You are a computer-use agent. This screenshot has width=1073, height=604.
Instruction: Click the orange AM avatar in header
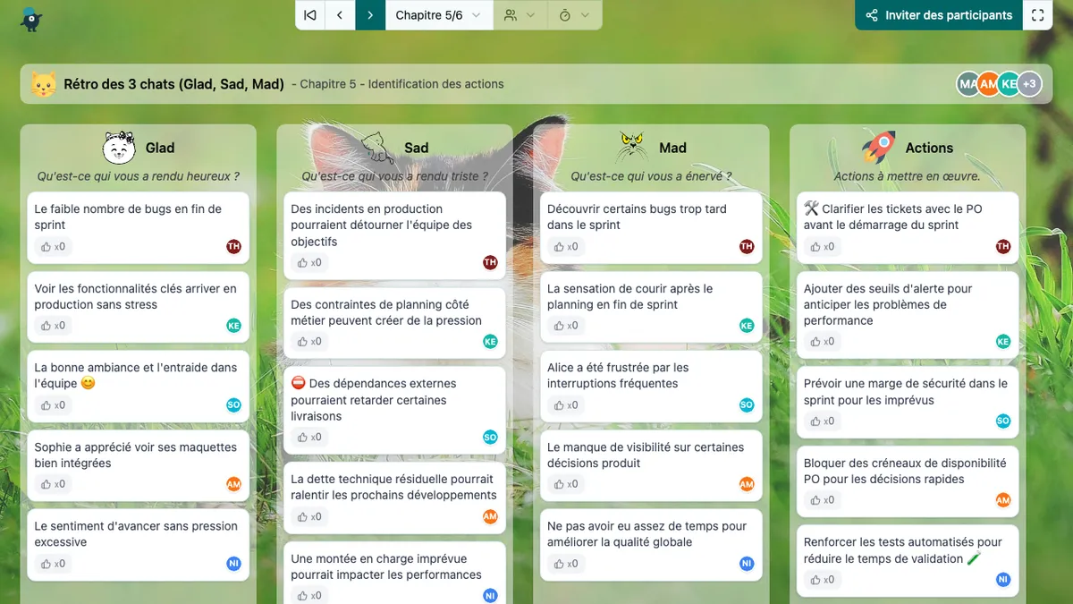(988, 84)
